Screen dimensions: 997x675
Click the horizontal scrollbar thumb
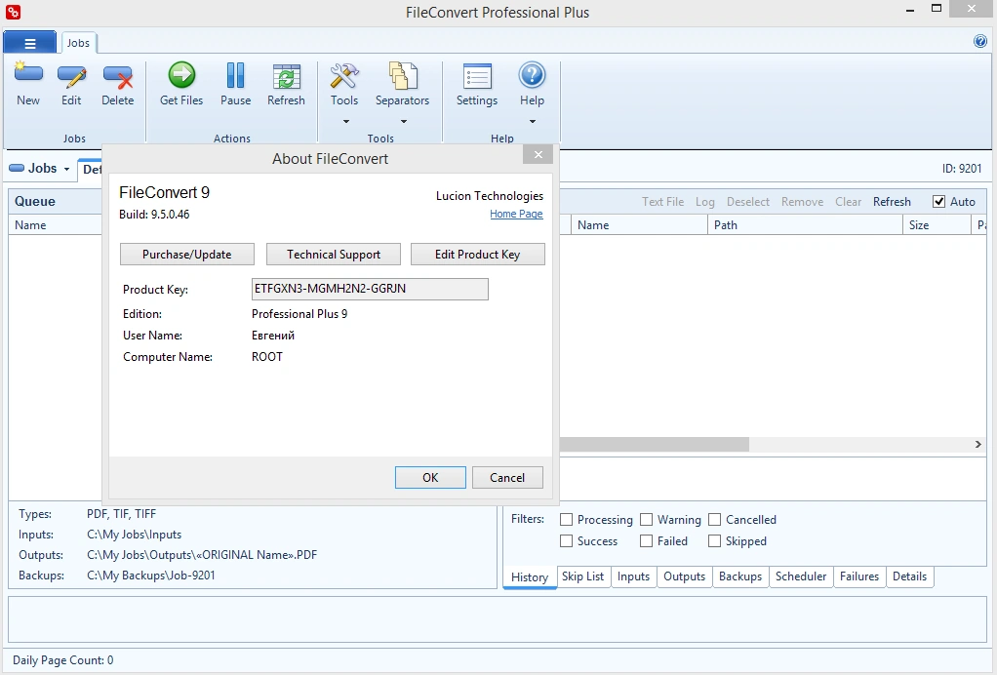(655, 444)
